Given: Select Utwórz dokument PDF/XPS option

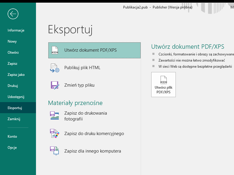Looking at the screenshot, I should coord(94,50).
